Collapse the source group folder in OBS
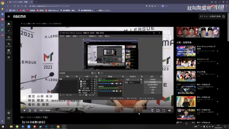The image size is (229, 129). point(79,81)
